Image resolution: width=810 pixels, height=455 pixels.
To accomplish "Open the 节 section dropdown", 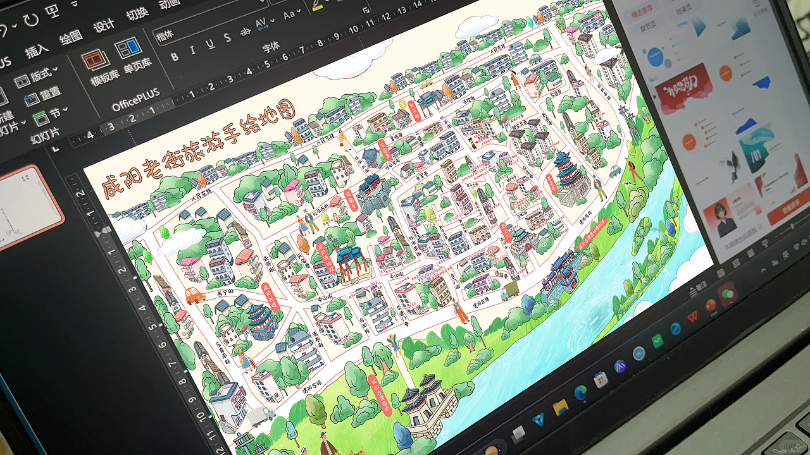I will coord(49,114).
